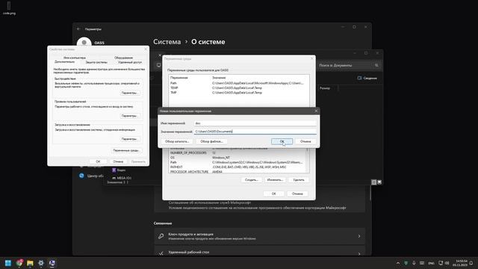
Task: Expand the remote desktop row chevron
Action: pos(359,253)
